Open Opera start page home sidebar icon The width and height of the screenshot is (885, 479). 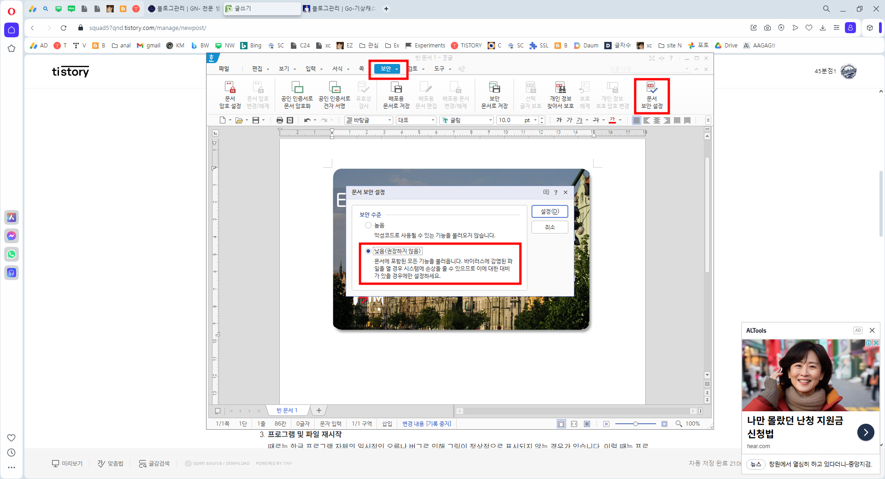tap(12, 30)
